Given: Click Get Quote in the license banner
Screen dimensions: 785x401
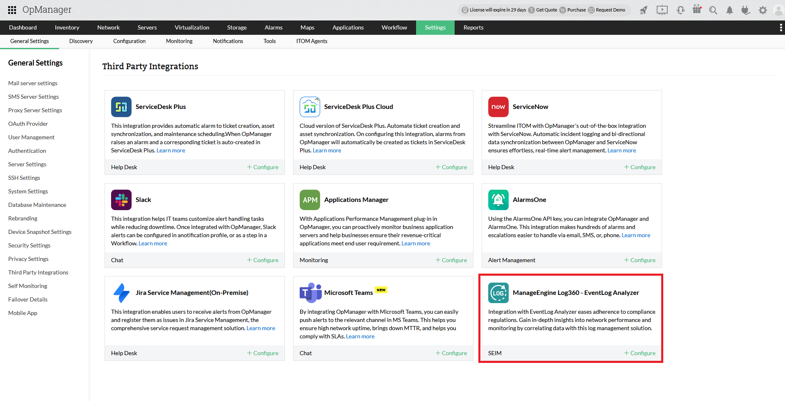Looking at the screenshot, I should click(546, 9).
